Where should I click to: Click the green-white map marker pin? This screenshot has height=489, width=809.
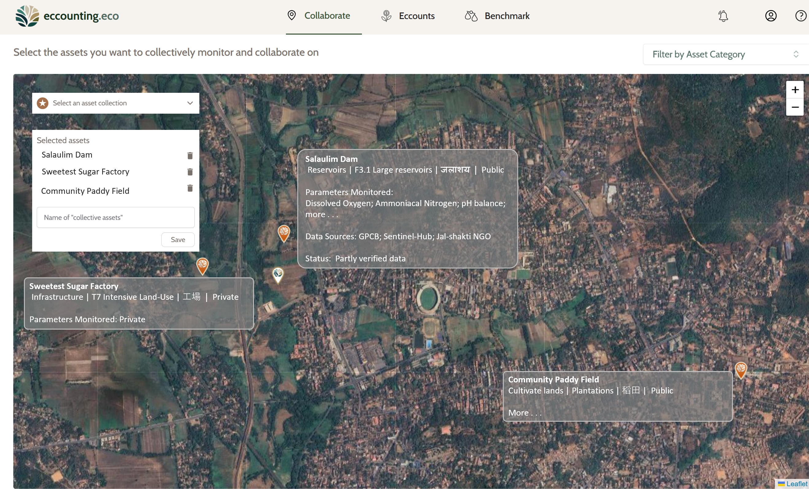pyautogui.click(x=278, y=274)
